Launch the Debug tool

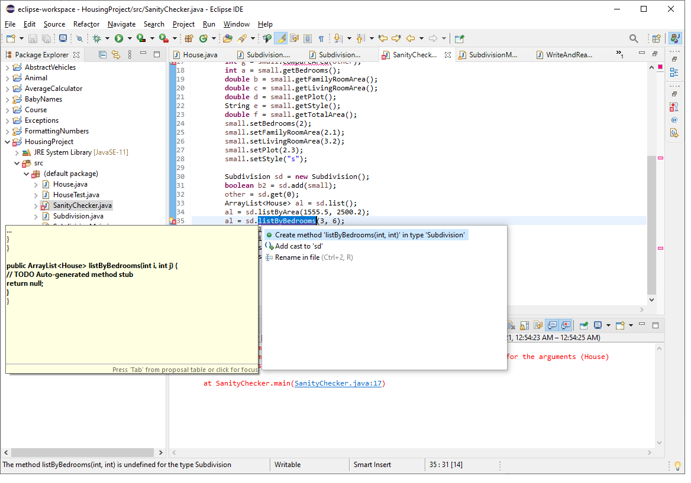[97, 38]
